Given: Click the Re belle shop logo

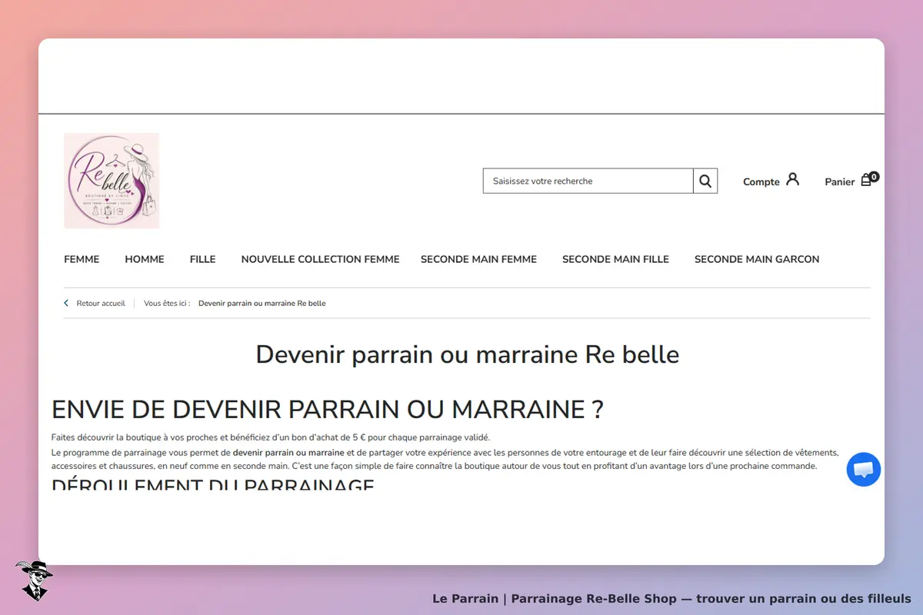Looking at the screenshot, I should [112, 181].
